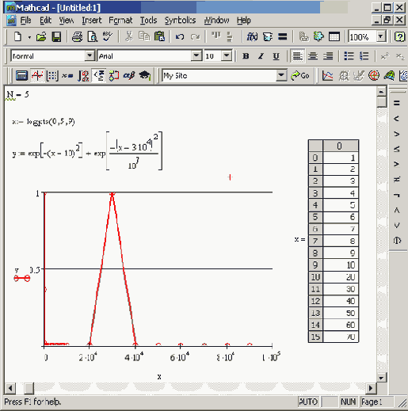Toggle numbered list

(x=364, y=56)
